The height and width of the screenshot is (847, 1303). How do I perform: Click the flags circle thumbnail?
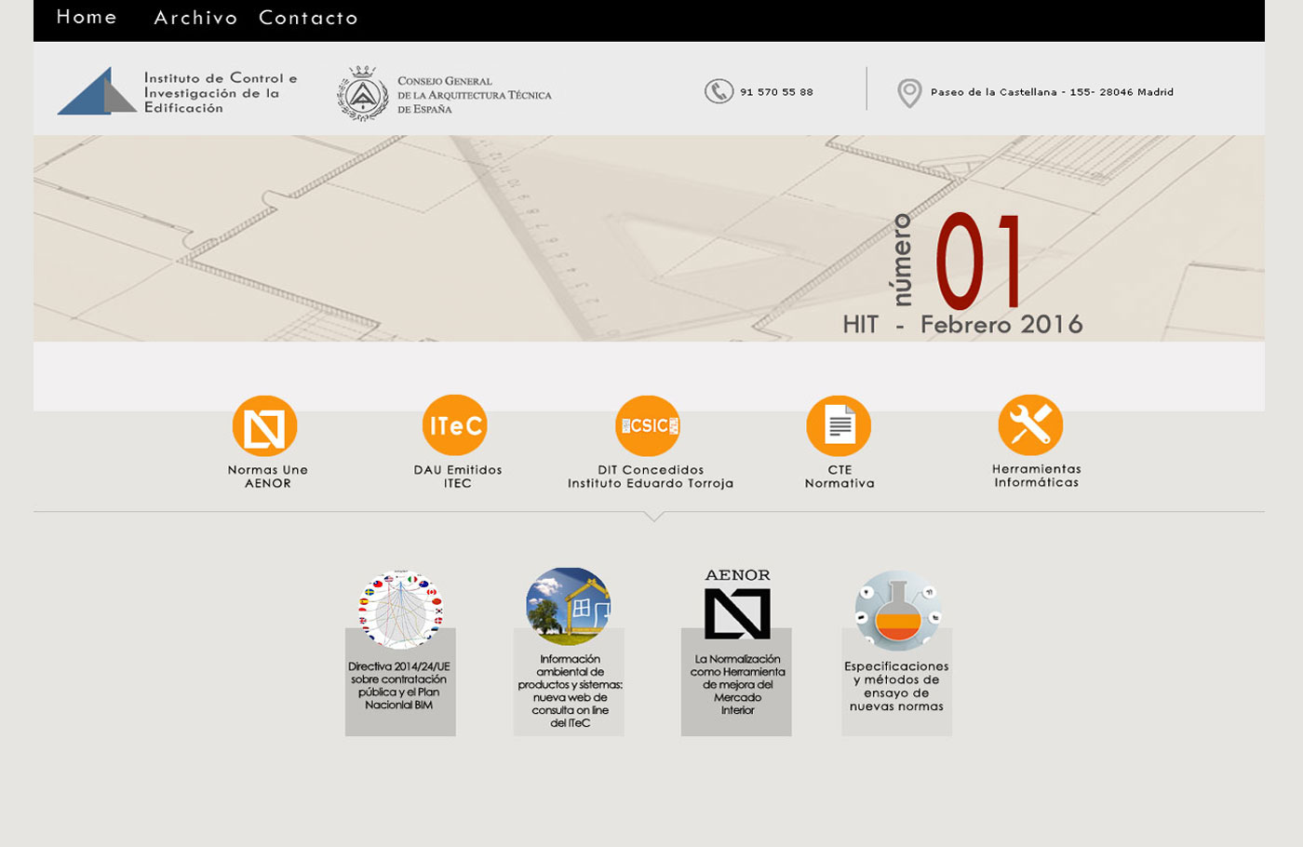(400, 610)
